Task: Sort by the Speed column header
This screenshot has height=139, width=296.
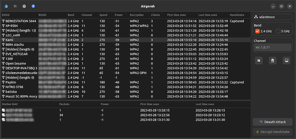Action: pos(103,15)
